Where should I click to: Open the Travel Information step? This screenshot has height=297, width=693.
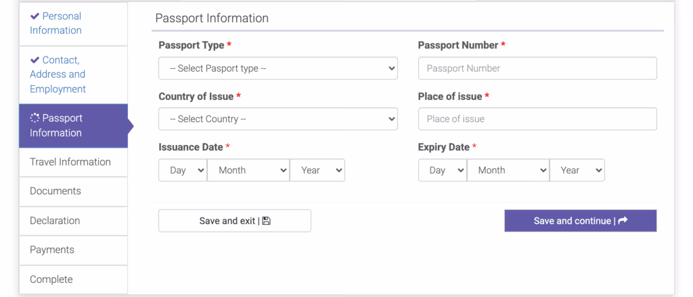(x=73, y=162)
